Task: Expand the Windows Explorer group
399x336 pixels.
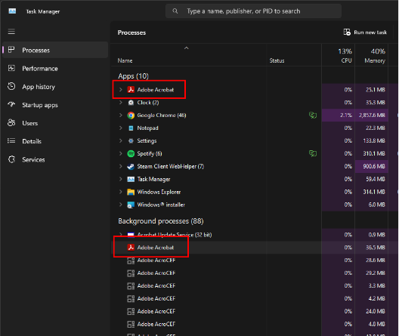Action: pos(121,192)
